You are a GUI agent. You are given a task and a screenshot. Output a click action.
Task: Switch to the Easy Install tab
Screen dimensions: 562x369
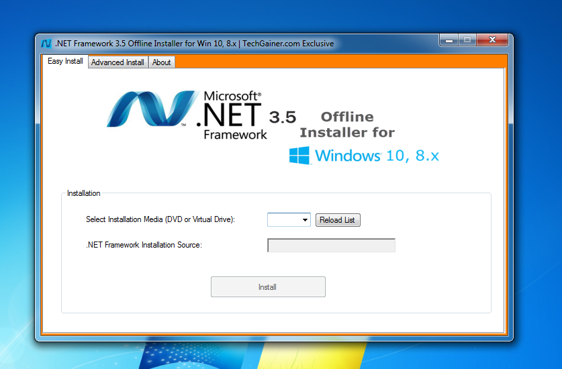(65, 61)
